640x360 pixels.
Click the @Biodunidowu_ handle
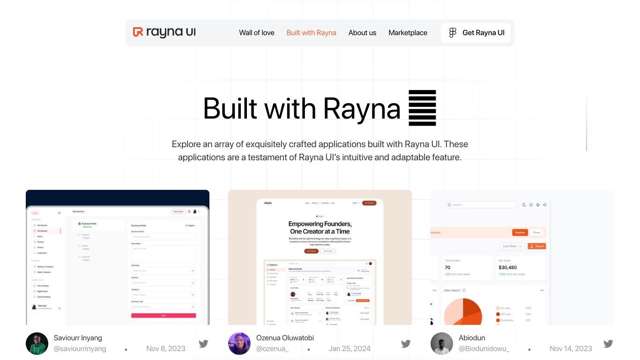(484, 349)
